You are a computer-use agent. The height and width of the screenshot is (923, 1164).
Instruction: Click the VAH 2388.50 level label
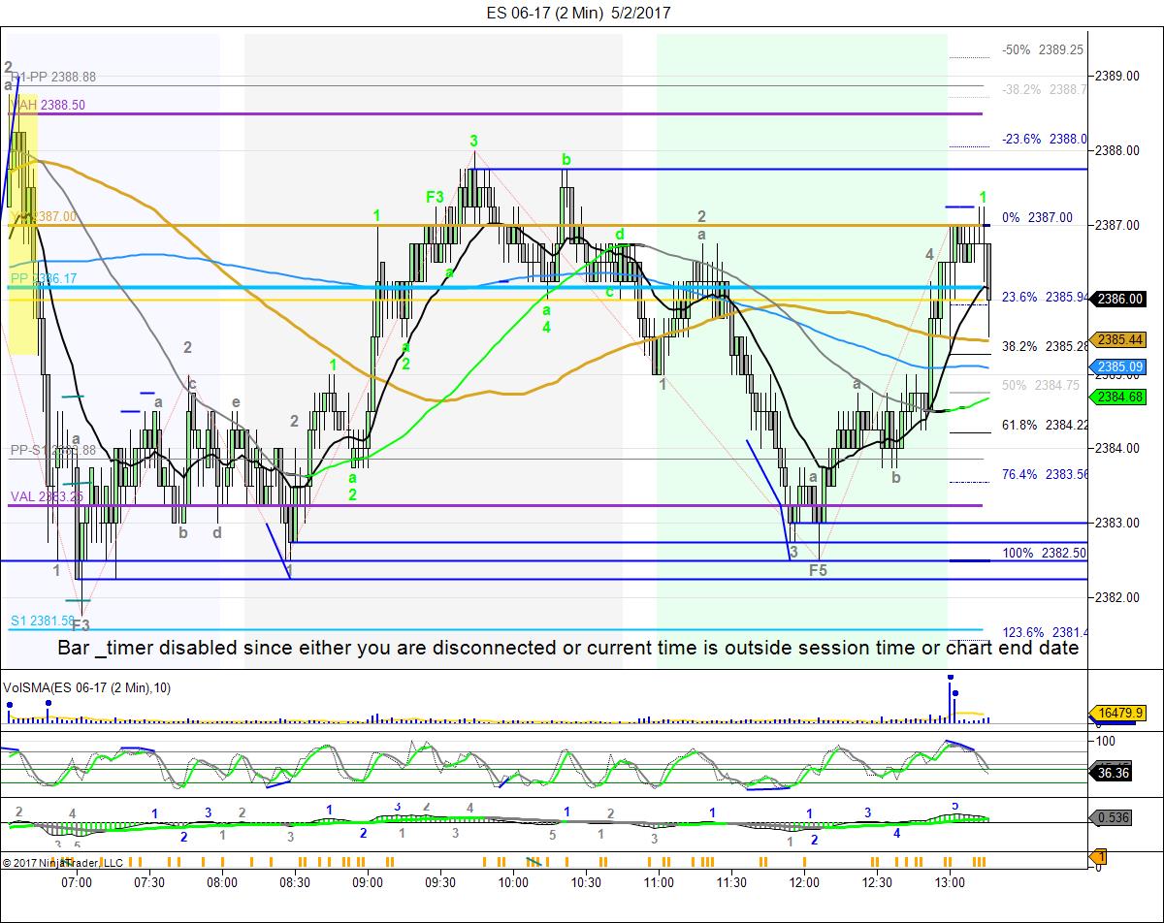pyautogui.click(x=48, y=105)
